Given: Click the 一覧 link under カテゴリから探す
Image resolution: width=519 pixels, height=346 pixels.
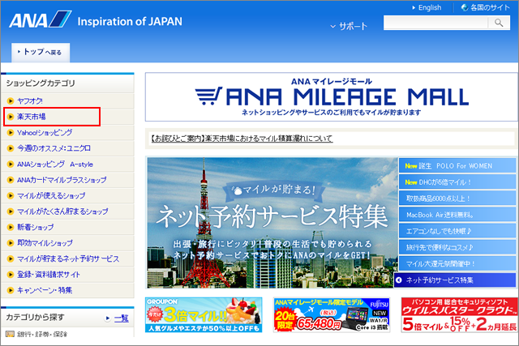Looking at the screenshot, I should pyautogui.click(x=121, y=318).
